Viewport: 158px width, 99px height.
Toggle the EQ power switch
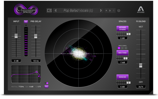(47, 83)
